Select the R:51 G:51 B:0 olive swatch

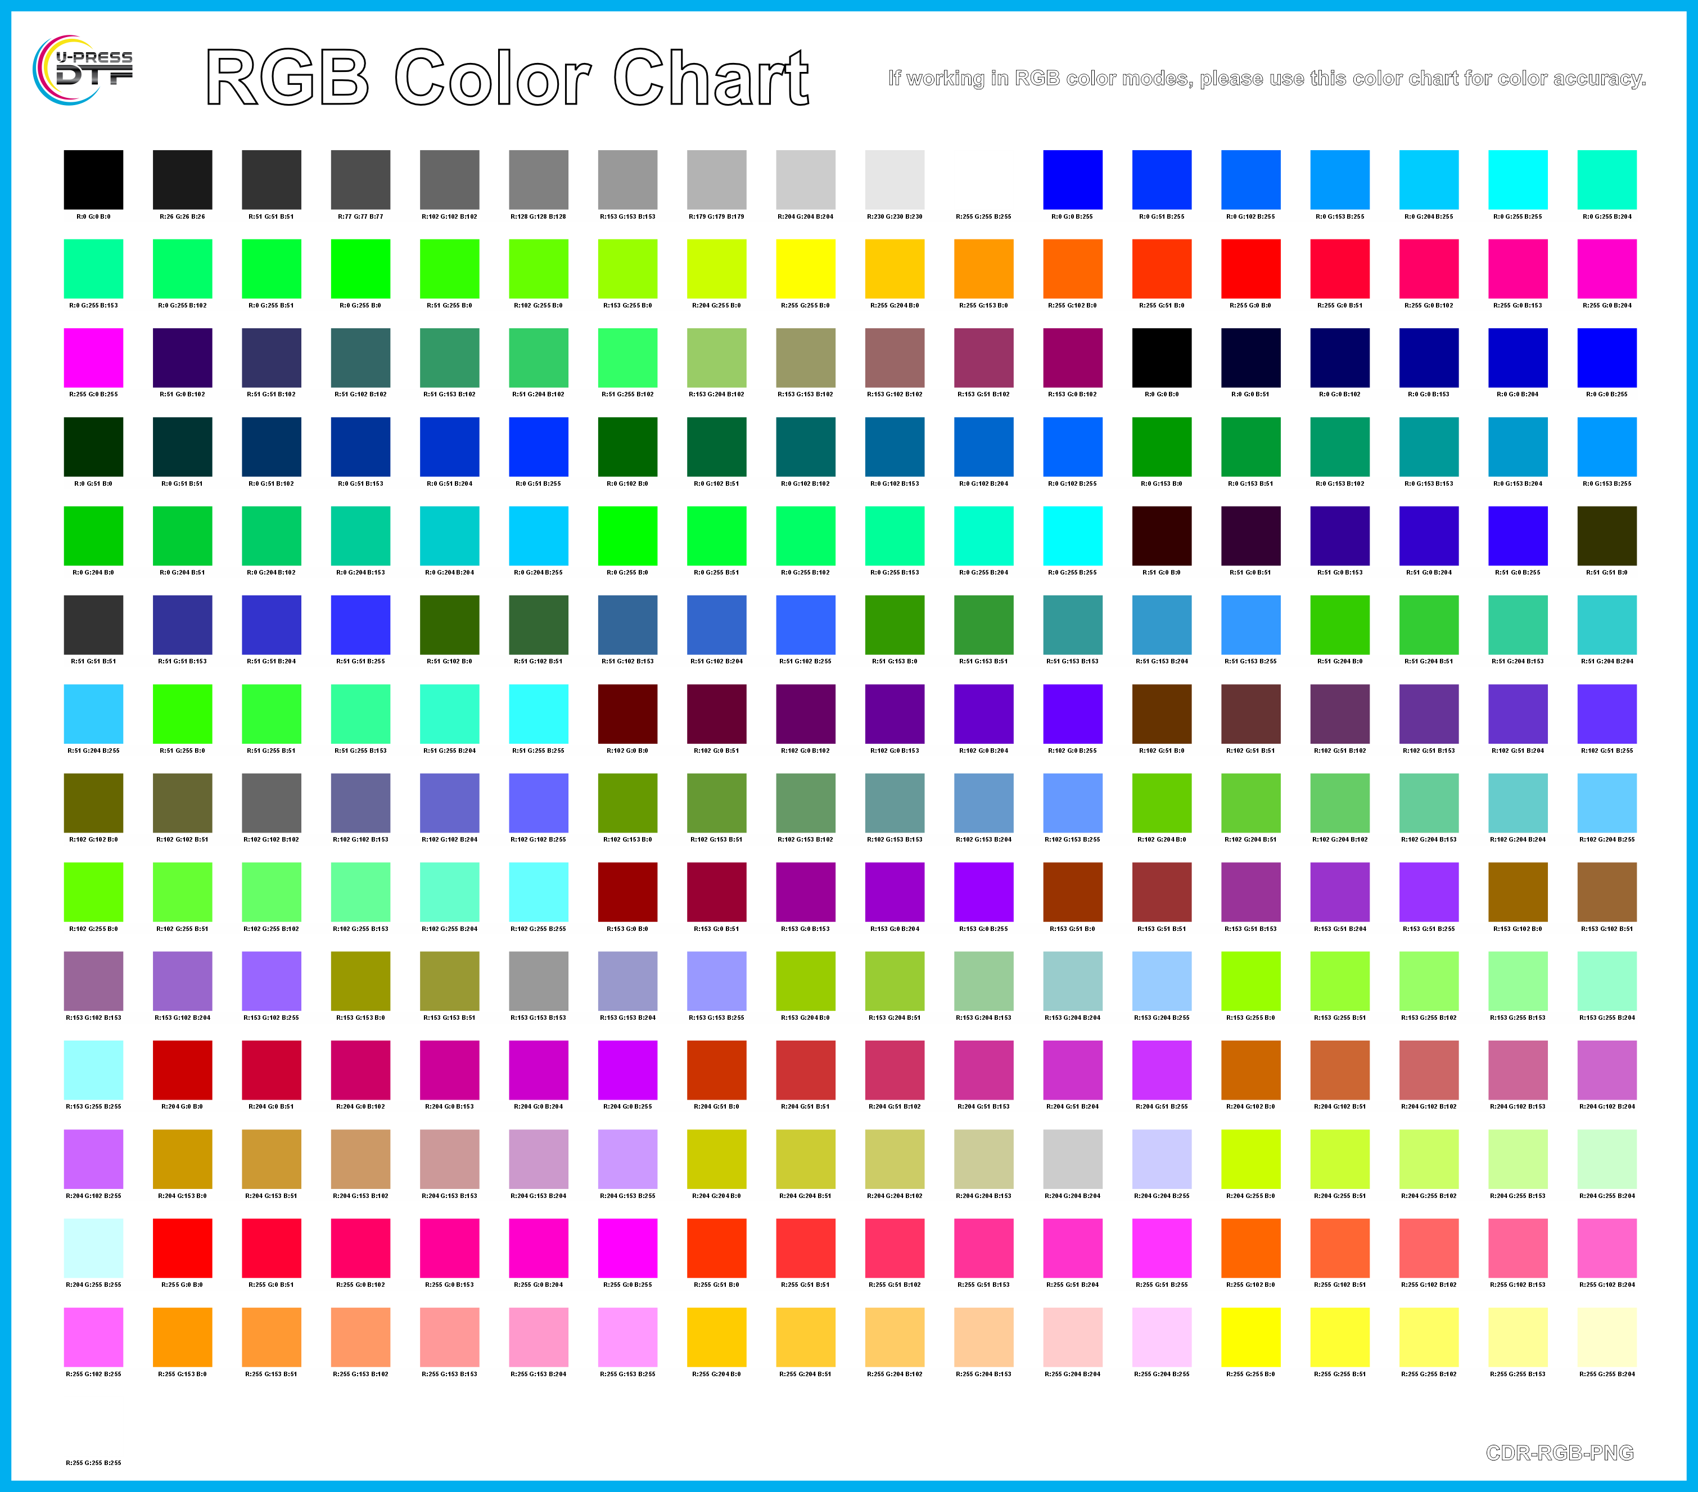(1606, 536)
